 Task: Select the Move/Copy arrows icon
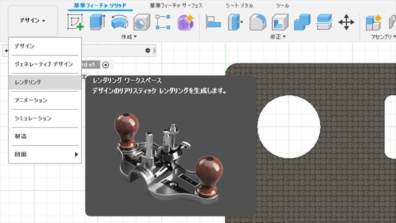(x=346, y=22)
